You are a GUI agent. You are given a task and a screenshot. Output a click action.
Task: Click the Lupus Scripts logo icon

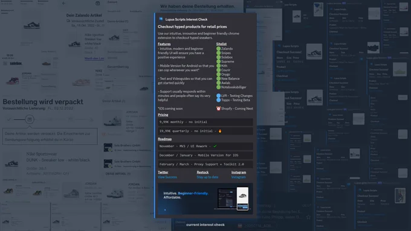161,19
